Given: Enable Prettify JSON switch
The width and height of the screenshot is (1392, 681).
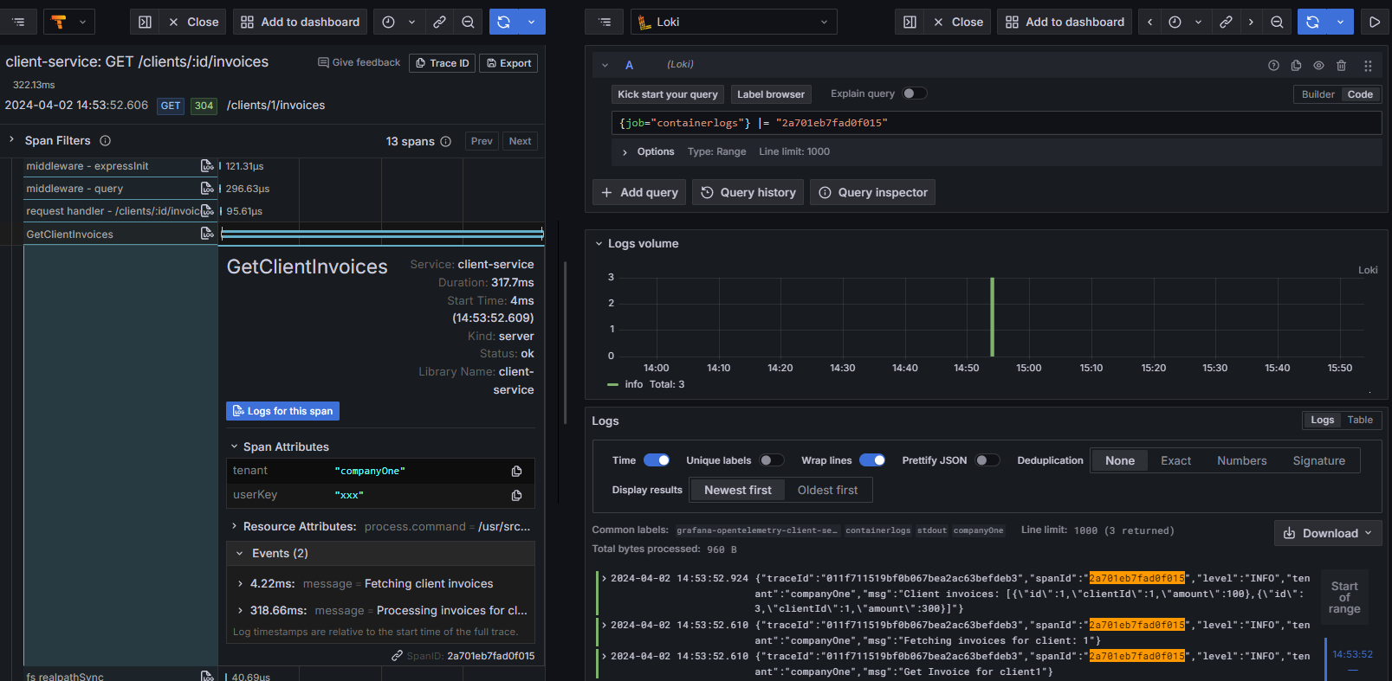Looking at the screenshot, I should tap(987, 460).
